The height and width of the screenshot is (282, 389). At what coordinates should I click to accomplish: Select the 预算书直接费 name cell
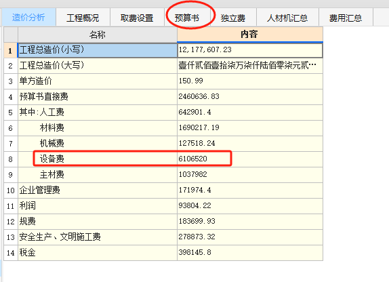(98, 97)
